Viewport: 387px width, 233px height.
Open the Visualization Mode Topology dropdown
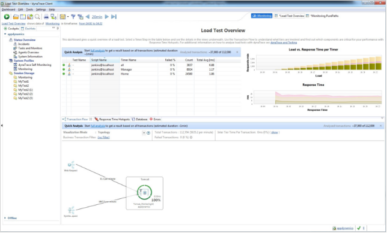pyautogui.click(x=144, y=133)
